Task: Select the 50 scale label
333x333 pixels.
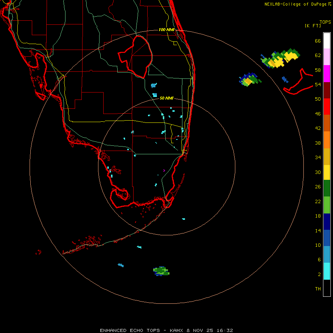Action: tap(318, 99)
